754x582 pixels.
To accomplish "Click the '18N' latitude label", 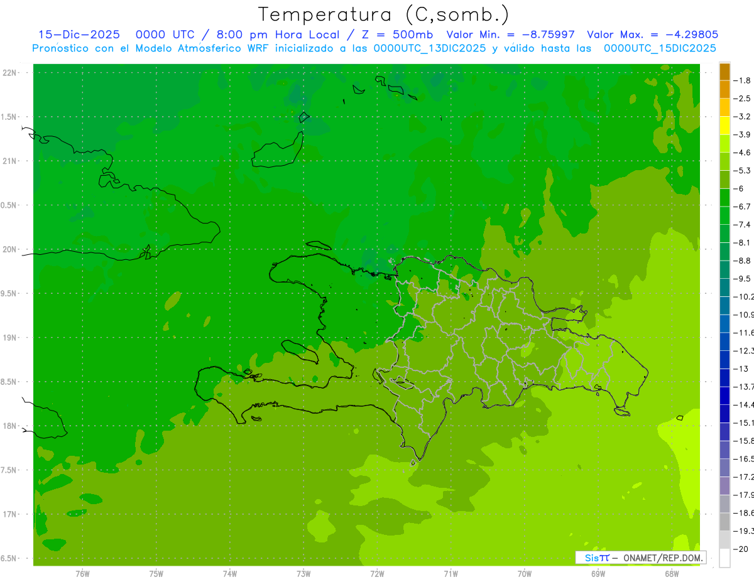I will (10, 426).
